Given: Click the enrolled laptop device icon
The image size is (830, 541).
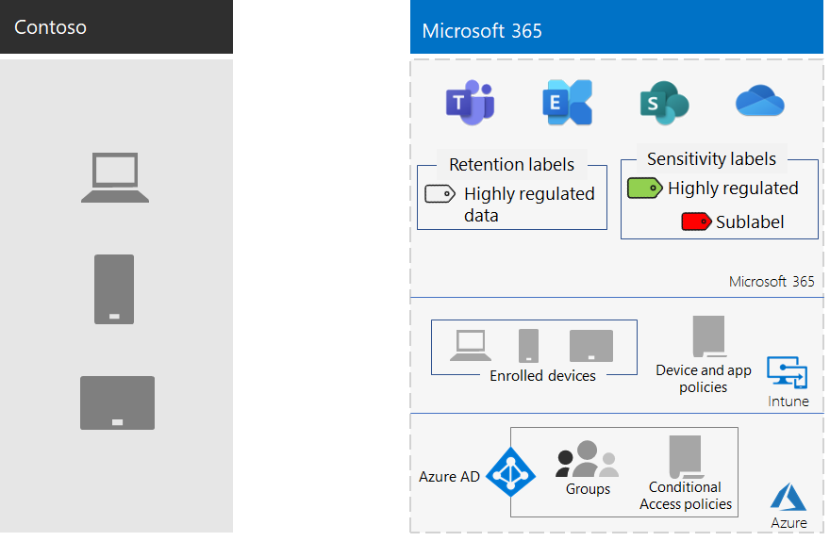Looking at the screenshot, I should [x=470, y=345].
